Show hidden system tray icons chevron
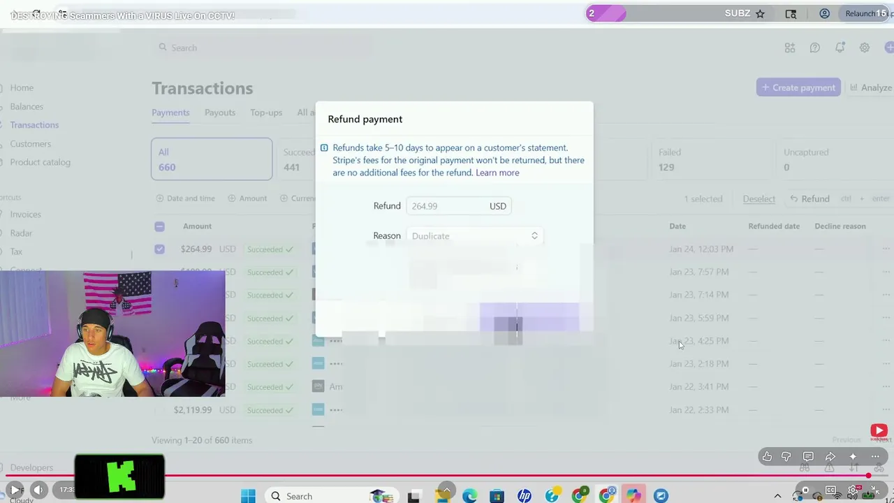 click(777, 496)
